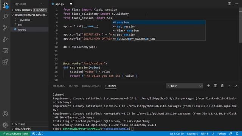Screen dimensions: 242x136
Task: Click 'def set_session(value):' code line
Action: coord(82,68)
